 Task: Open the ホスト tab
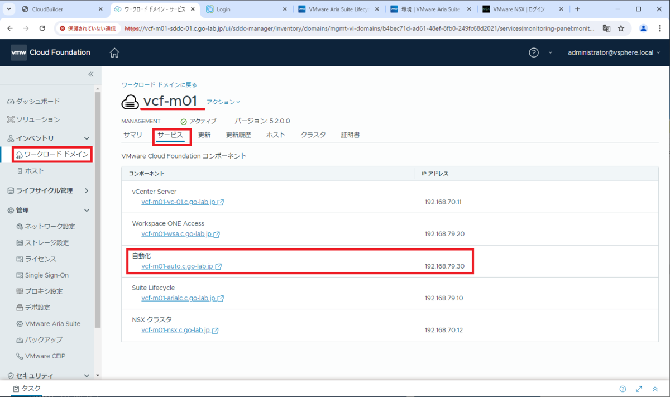[x=276, y=135]
